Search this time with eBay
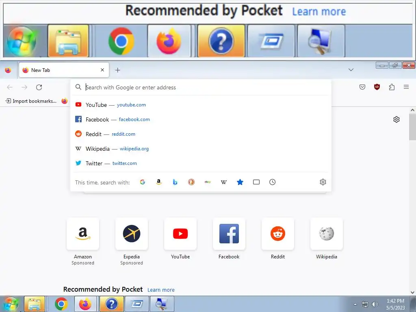The image size is (416, 312). tap(208, 182)
